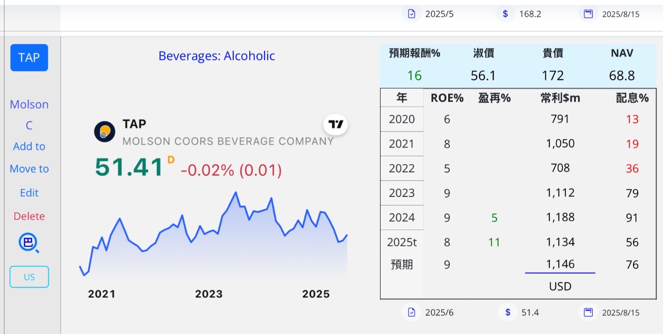Viewport: 663px width, 334px height.
Task: Click the Edit link in sidebar
Action: 29,193
